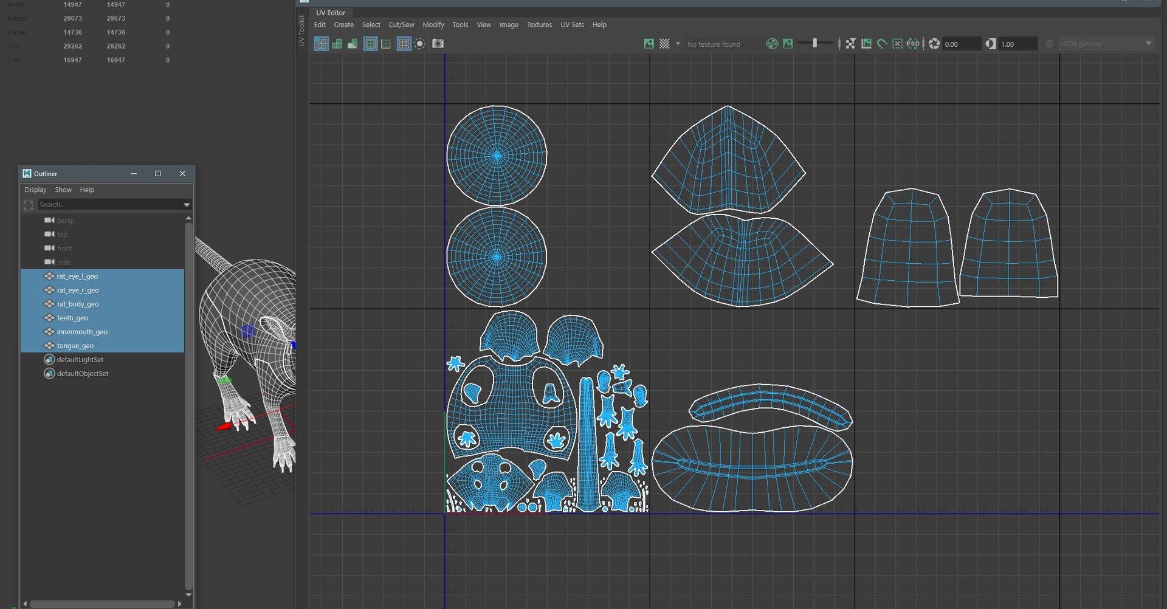Open the Modify menu in UV Editor

coord(433,25)
